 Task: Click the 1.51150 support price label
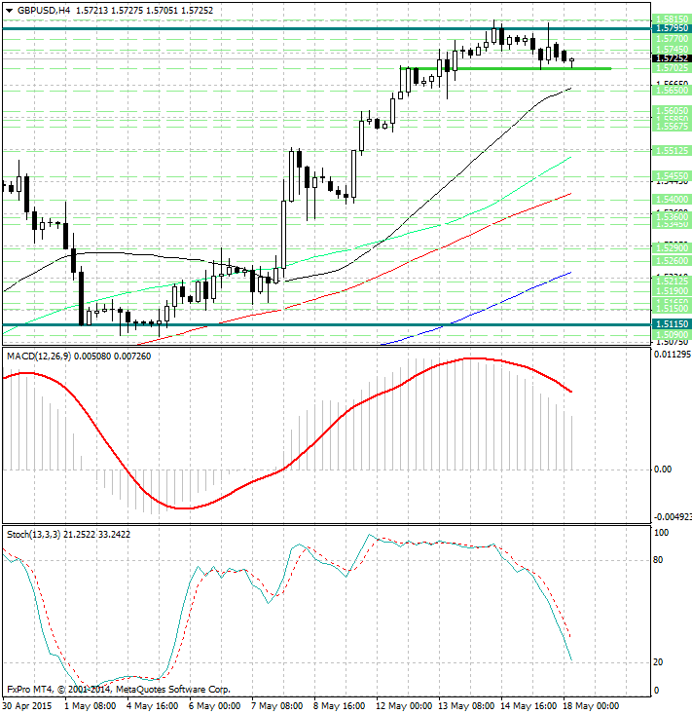click(x=672, y=324)
